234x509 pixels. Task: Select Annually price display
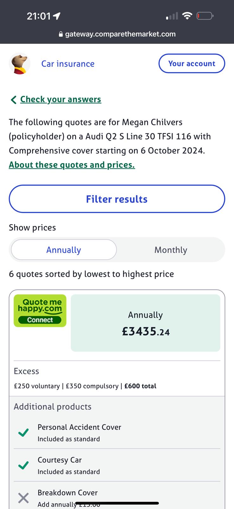(64, 250)
